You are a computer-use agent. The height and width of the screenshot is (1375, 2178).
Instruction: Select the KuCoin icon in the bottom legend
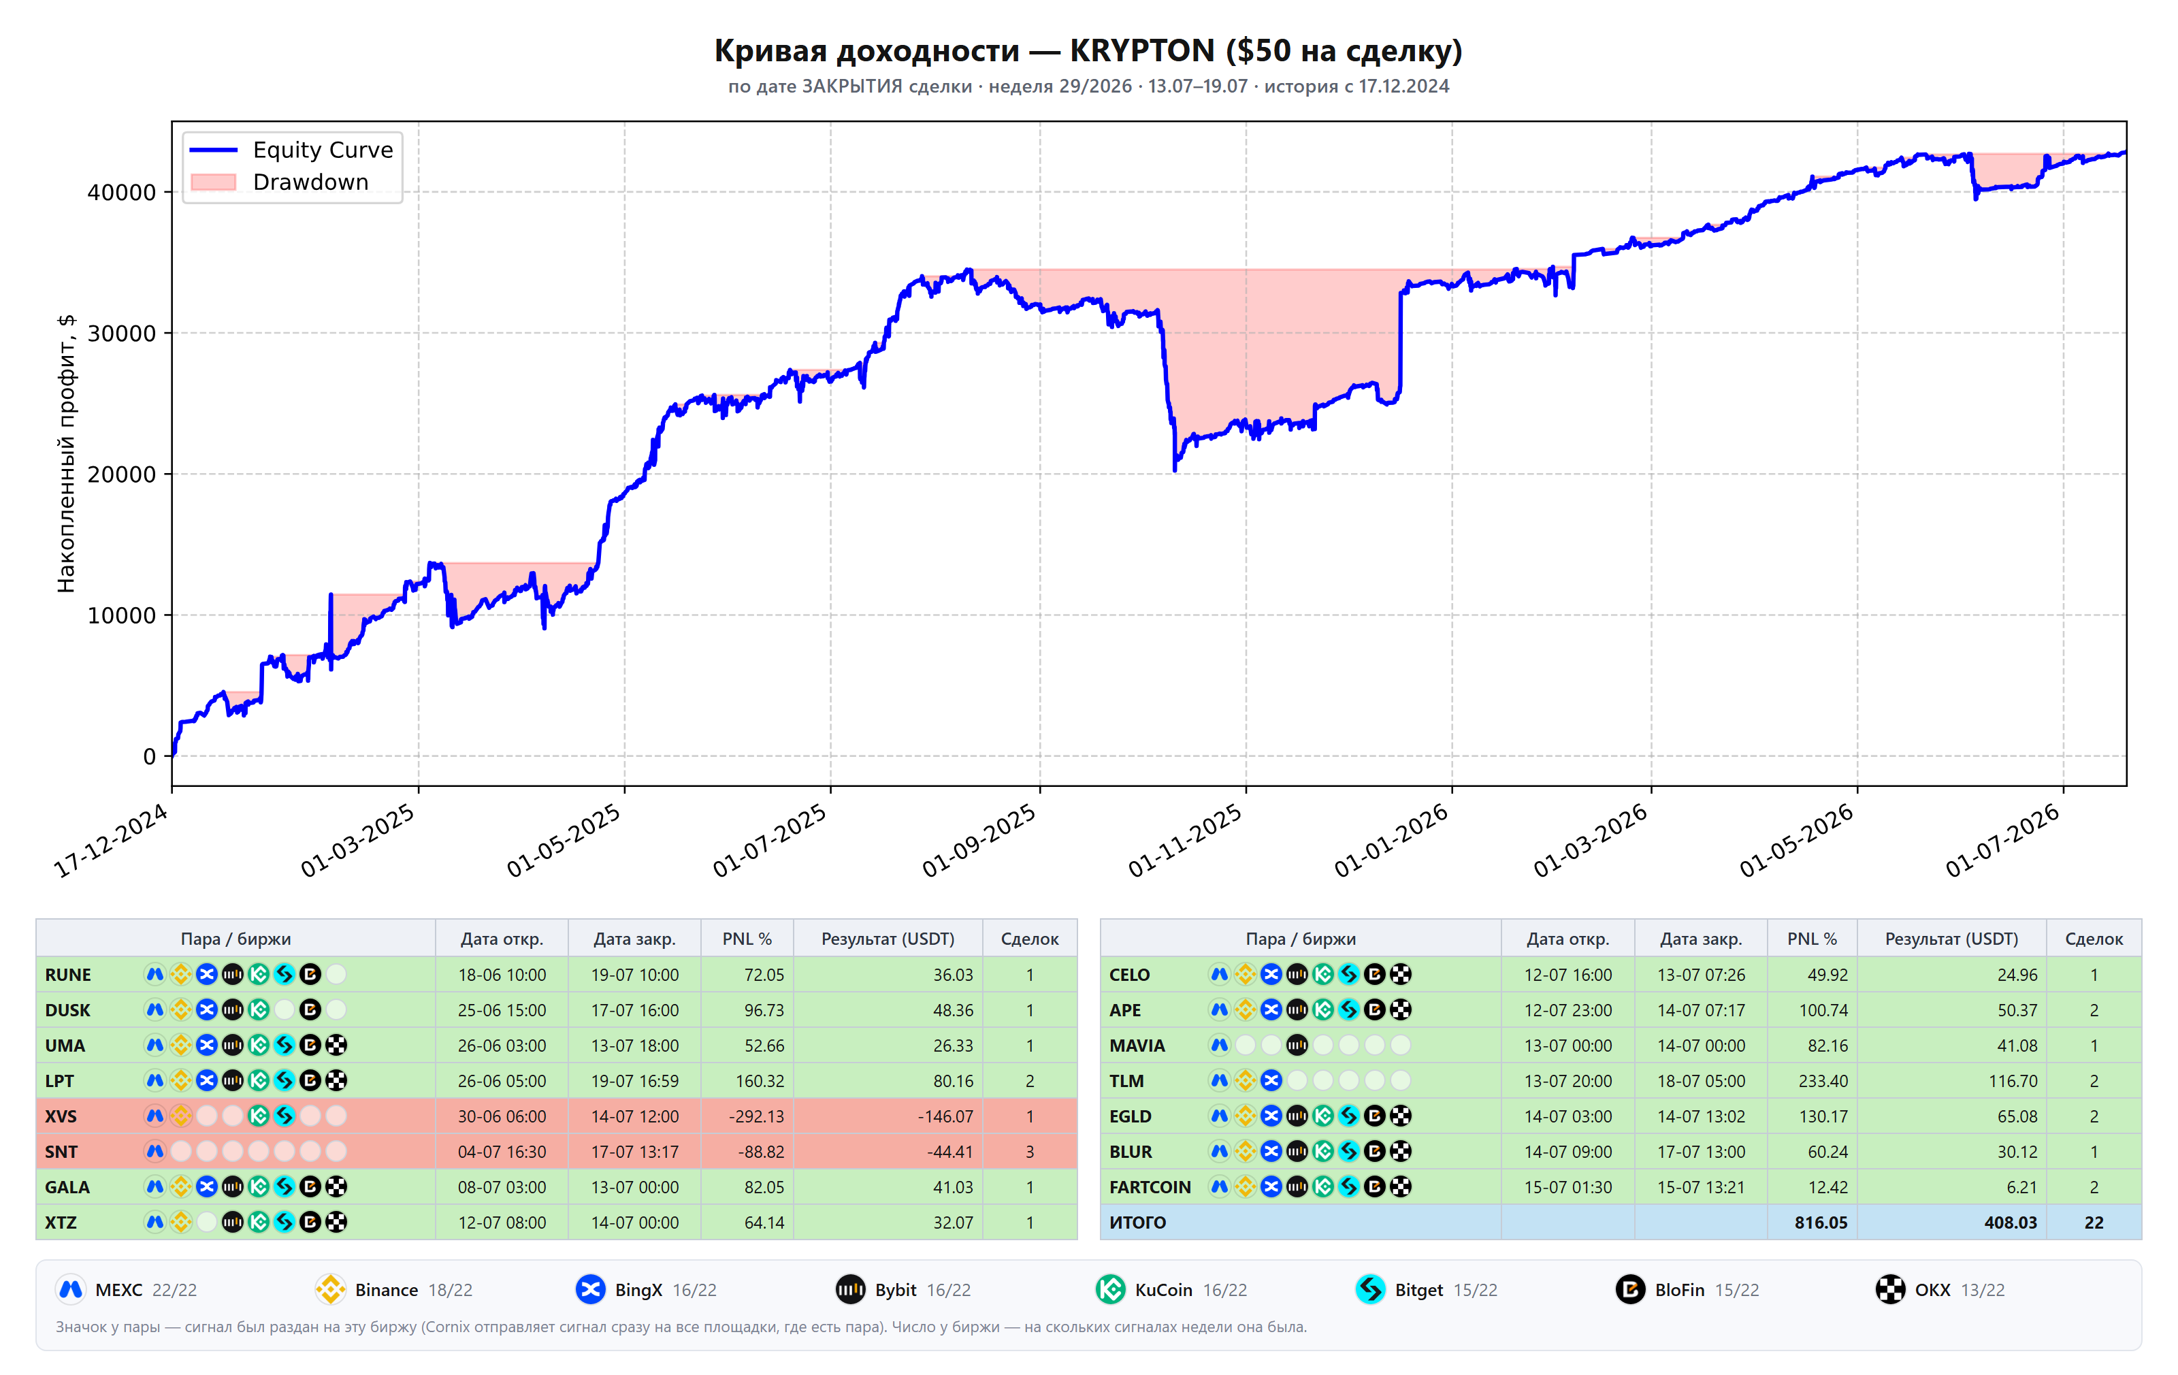pyautogui.click(x=1110, y=1289)
